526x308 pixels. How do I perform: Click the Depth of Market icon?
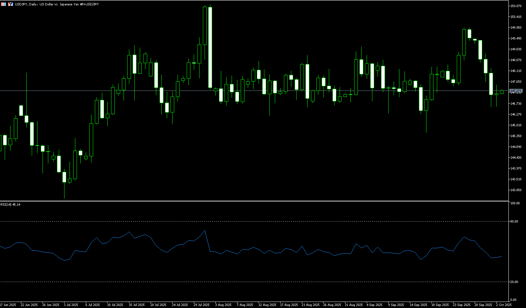coord(10,4)
